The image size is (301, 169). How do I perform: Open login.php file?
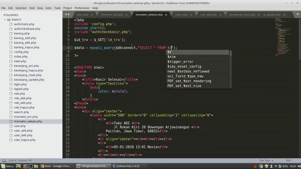[x=20, y=84]
